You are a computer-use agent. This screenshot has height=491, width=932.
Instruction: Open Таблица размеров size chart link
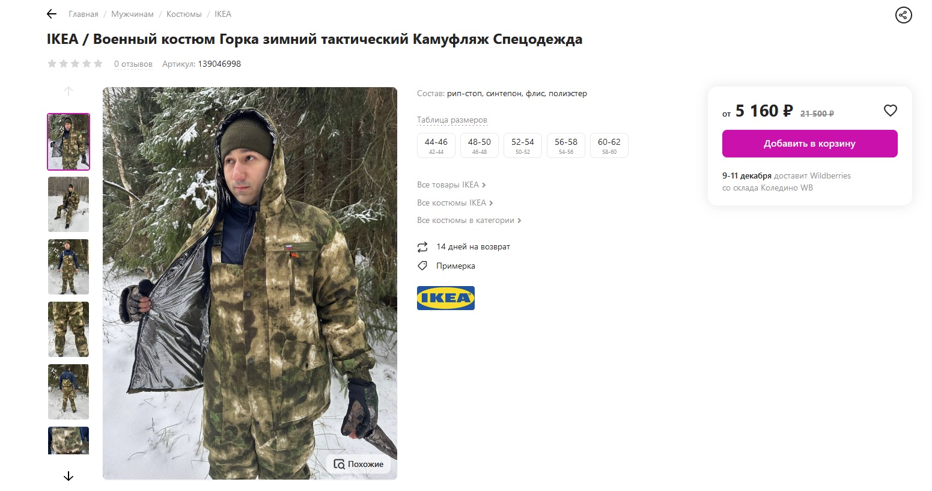pos(452,120)
